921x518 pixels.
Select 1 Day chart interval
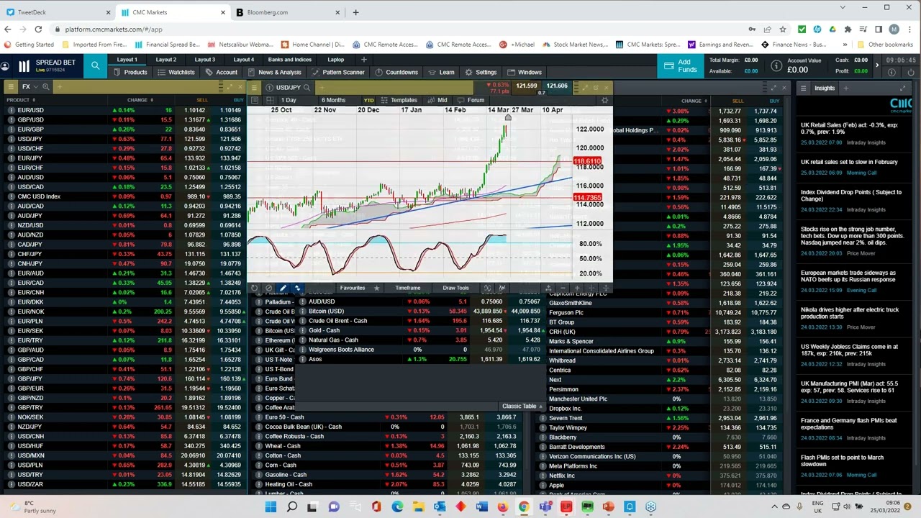289,100
